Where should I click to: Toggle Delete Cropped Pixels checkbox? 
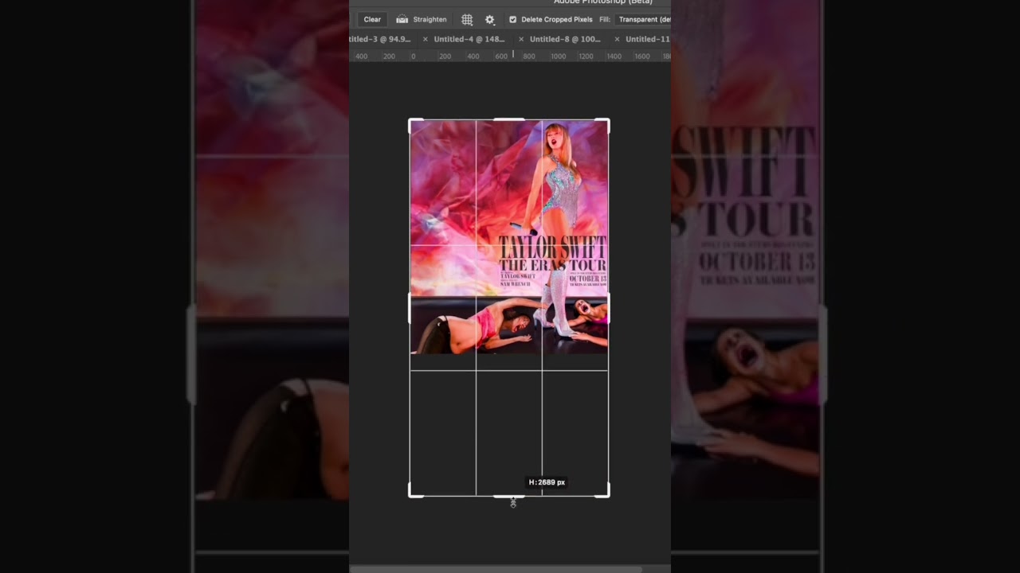point(512,19)
